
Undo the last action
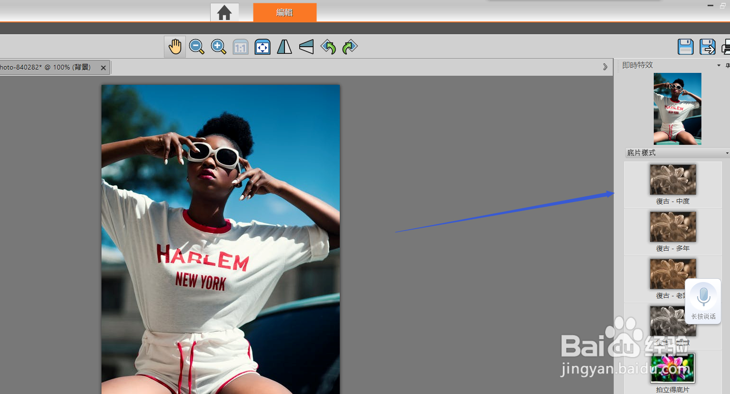328,47
